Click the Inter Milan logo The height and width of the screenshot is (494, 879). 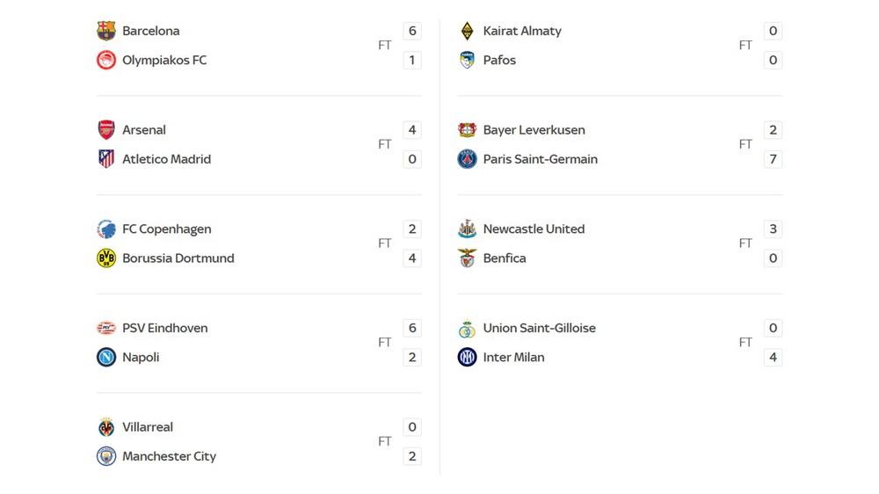468,358
